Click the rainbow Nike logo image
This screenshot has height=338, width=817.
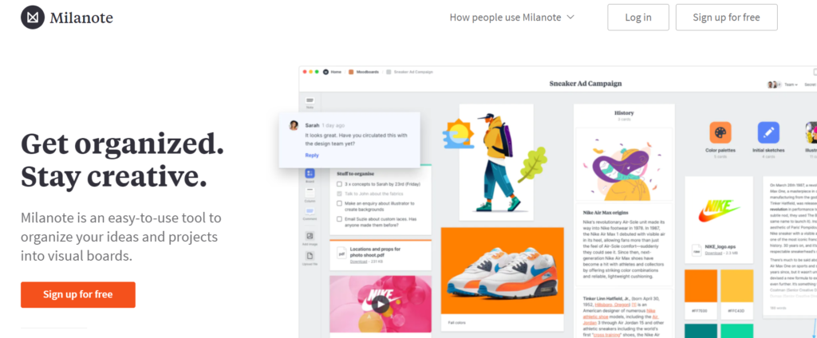(719, 210)
